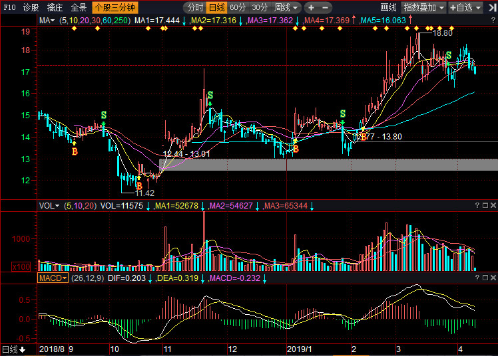Click the 个股三分钟 button
This screenshot has width=498, height=356.
click(113, 8)
